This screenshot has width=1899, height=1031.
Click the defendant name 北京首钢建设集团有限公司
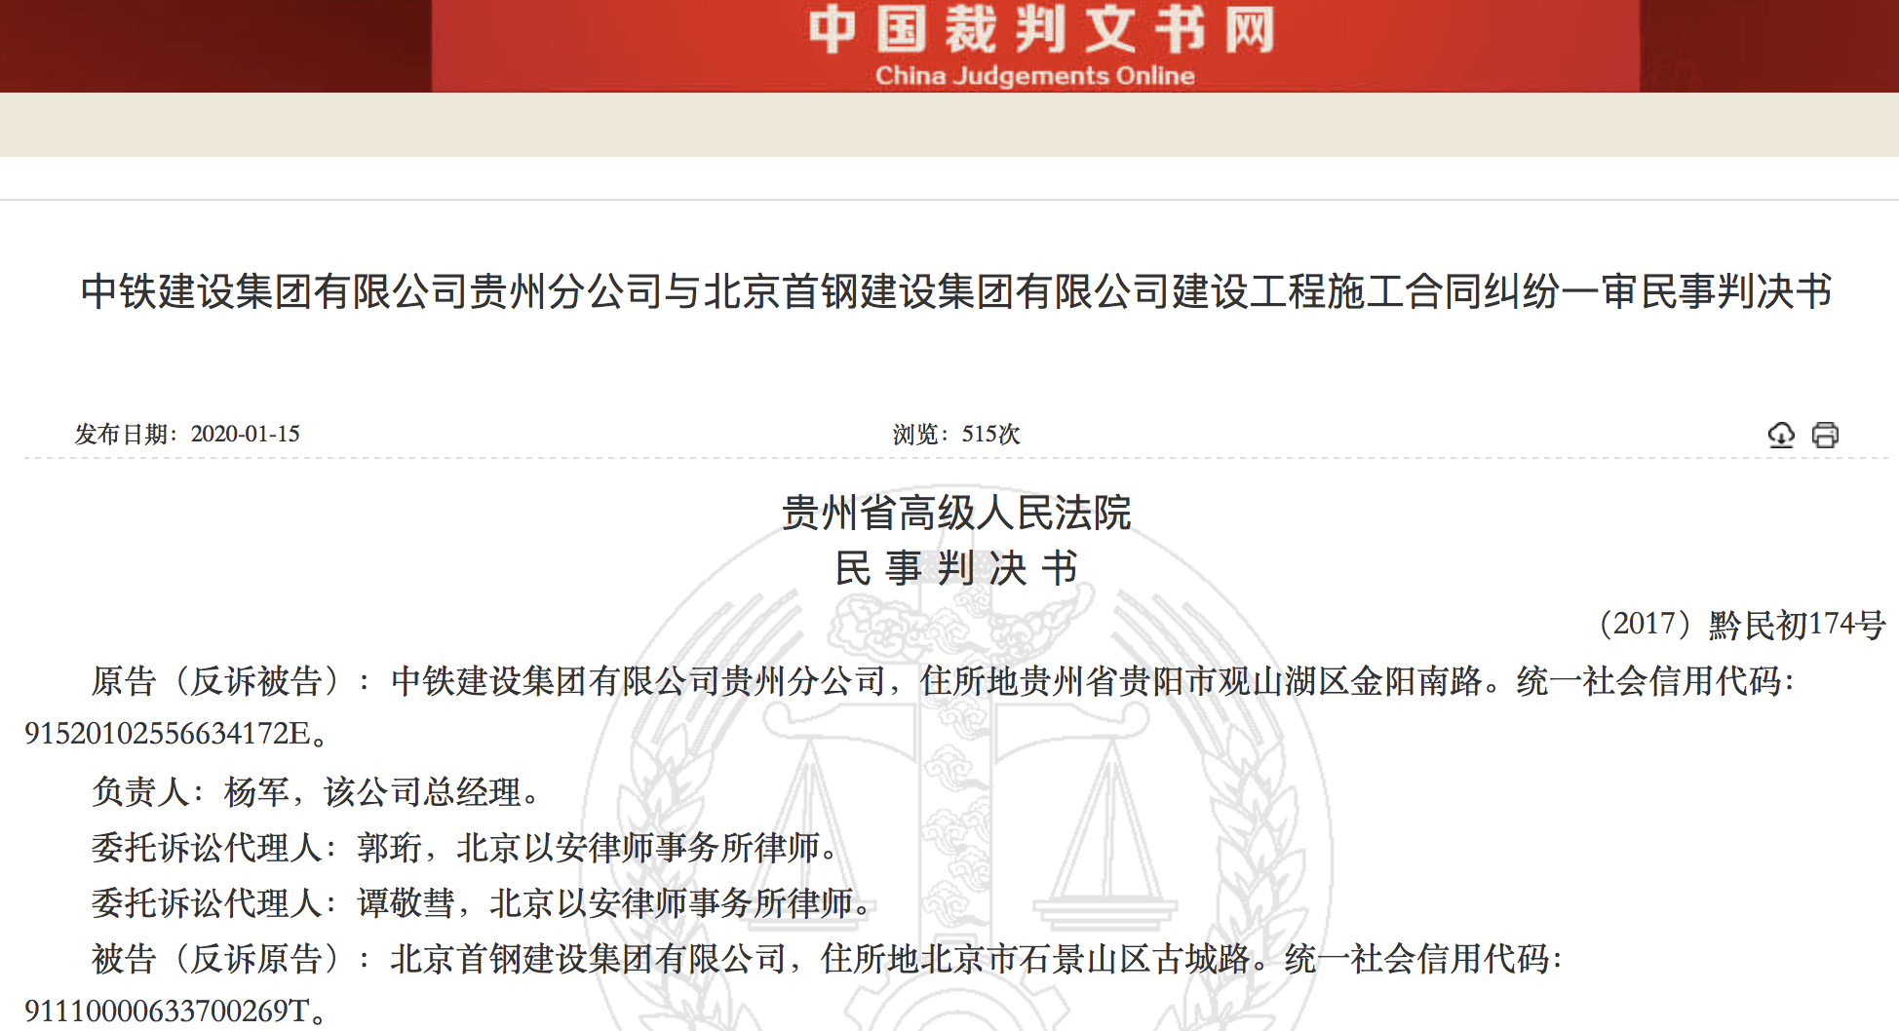[x=588, y=959]
